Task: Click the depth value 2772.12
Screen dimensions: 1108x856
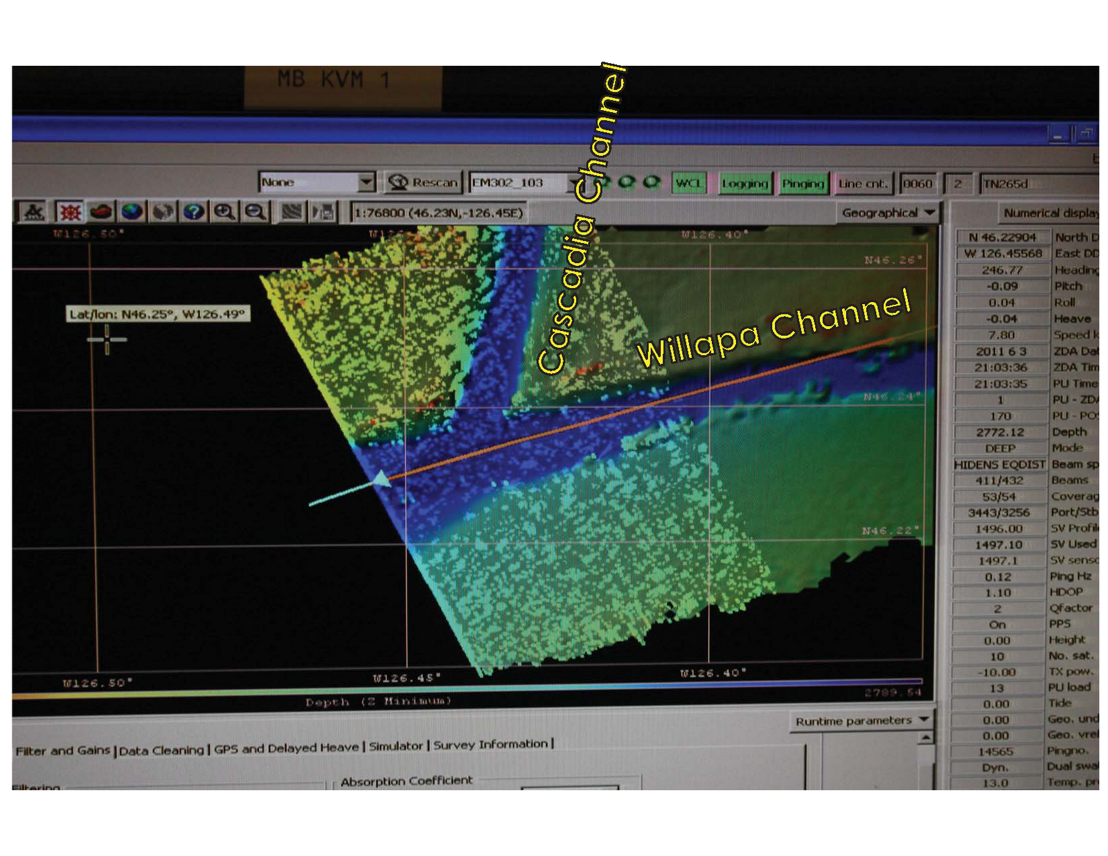Action: (x=1001, y=432)
